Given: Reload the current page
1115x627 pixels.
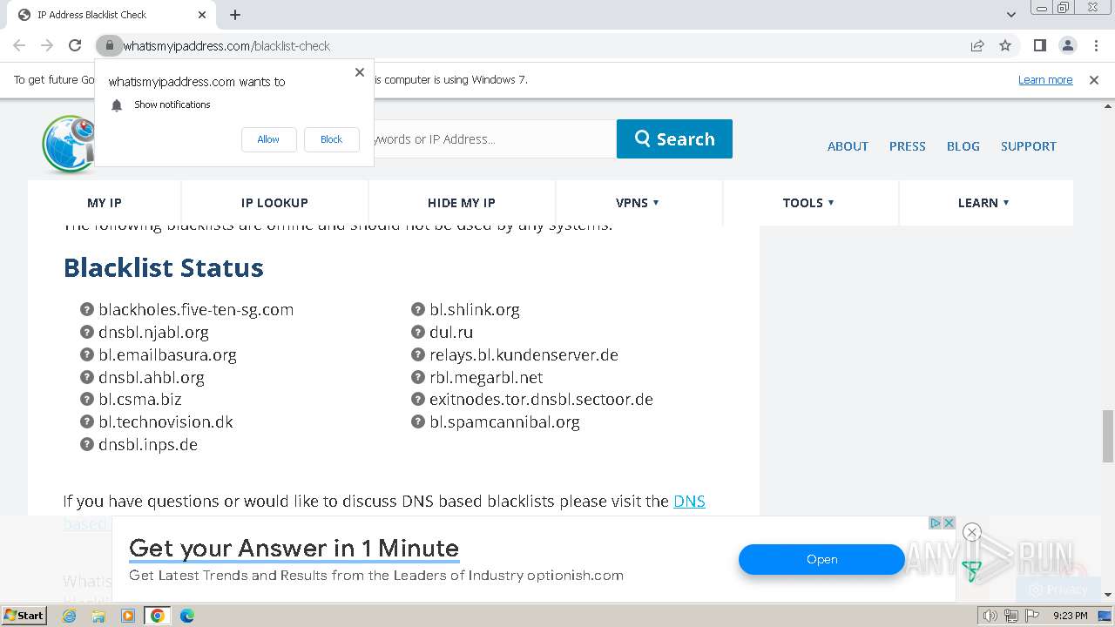Looking at the screenshot, I should 75,45.
